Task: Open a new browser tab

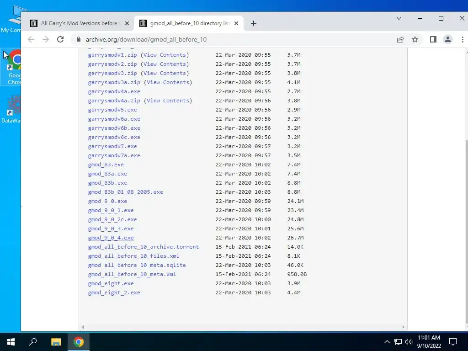Action: [253, 23]
